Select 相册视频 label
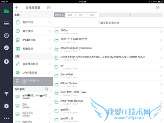 click(x=28, y=49)
